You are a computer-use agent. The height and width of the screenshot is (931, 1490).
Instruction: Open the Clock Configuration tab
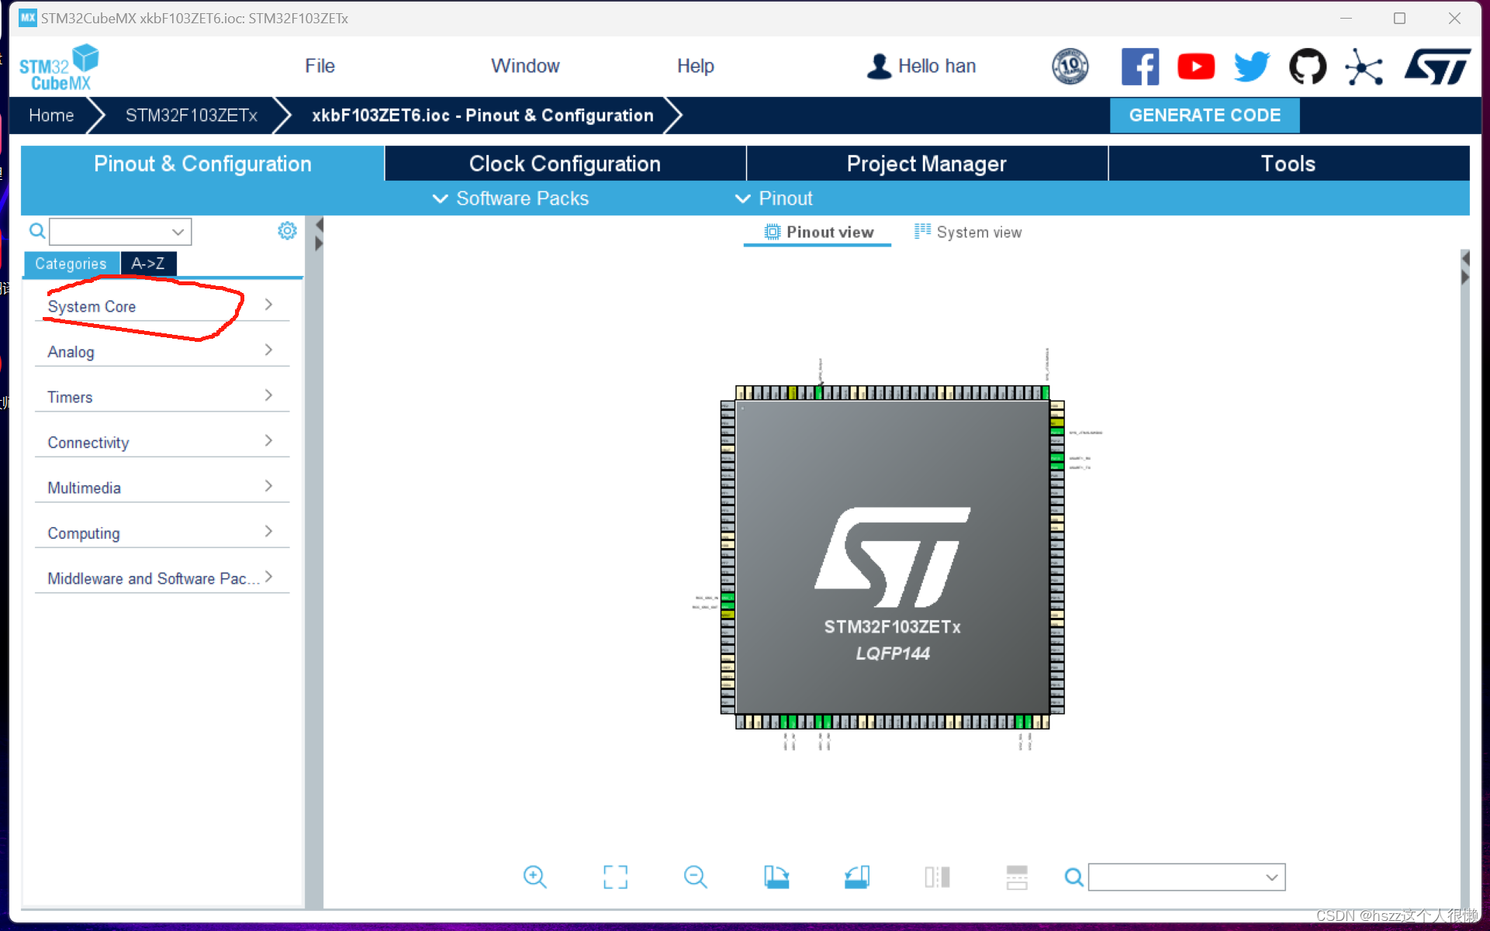(x=565, y=164)
